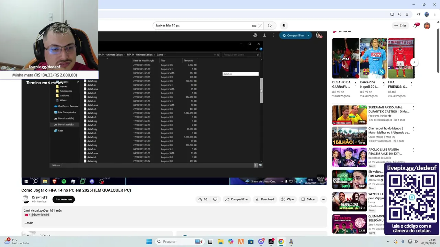Open the Churrasquinho do Menos é Mais thumbnail
The height and width of the screenshot is (247, 440).
pos(349,136)
